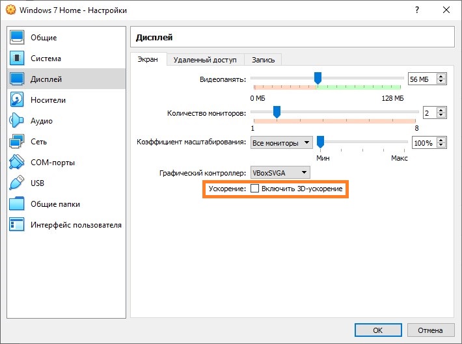
Task: Click the video memory 56 МБ field
Action: 421,79
